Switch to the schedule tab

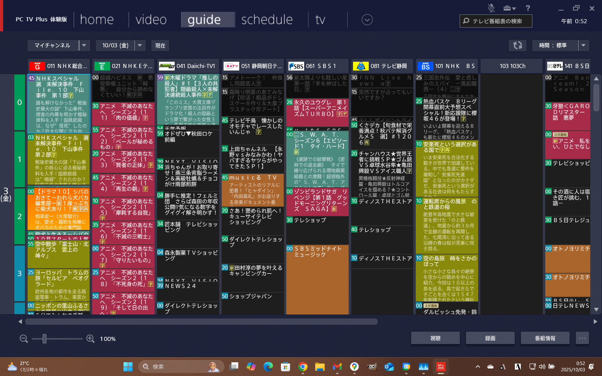[267, 20]
